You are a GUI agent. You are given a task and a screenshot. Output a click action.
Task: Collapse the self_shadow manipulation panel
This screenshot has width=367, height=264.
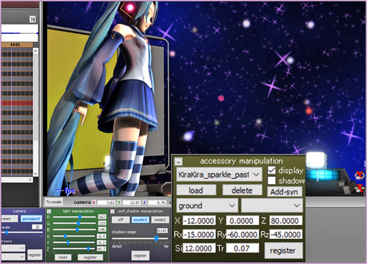pyautogui.click(x=113, y=211)
